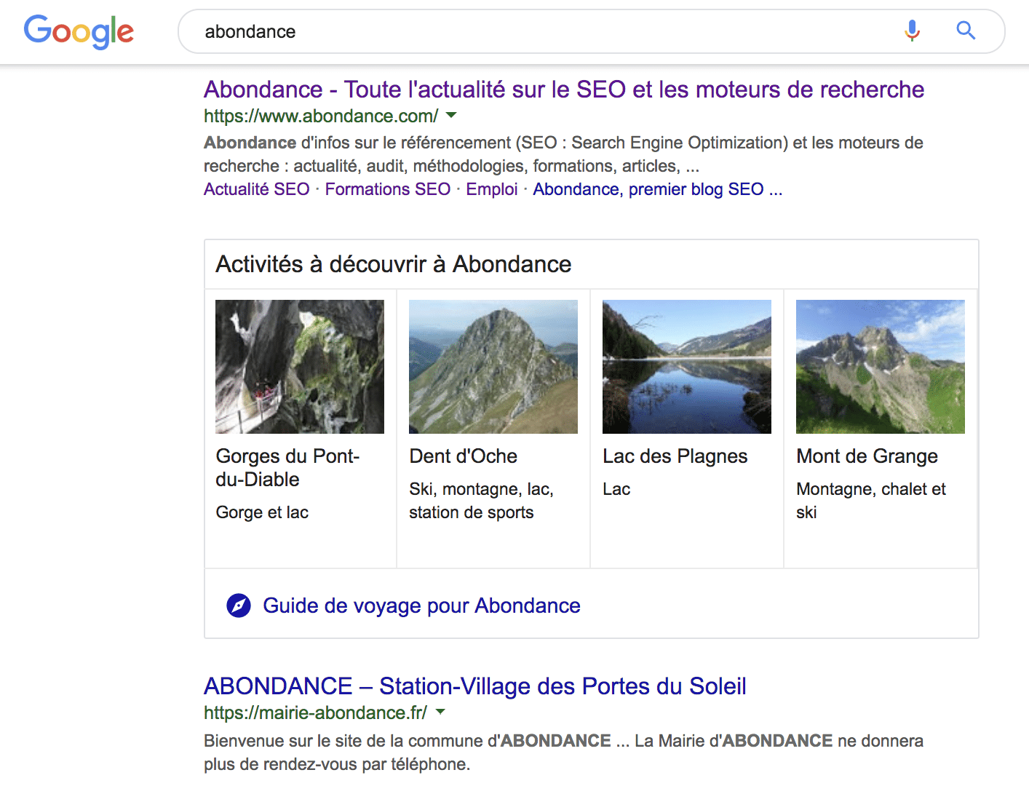Open Guide de voyage pour Abondance
1029x802 pixels.
pos(421,606)
